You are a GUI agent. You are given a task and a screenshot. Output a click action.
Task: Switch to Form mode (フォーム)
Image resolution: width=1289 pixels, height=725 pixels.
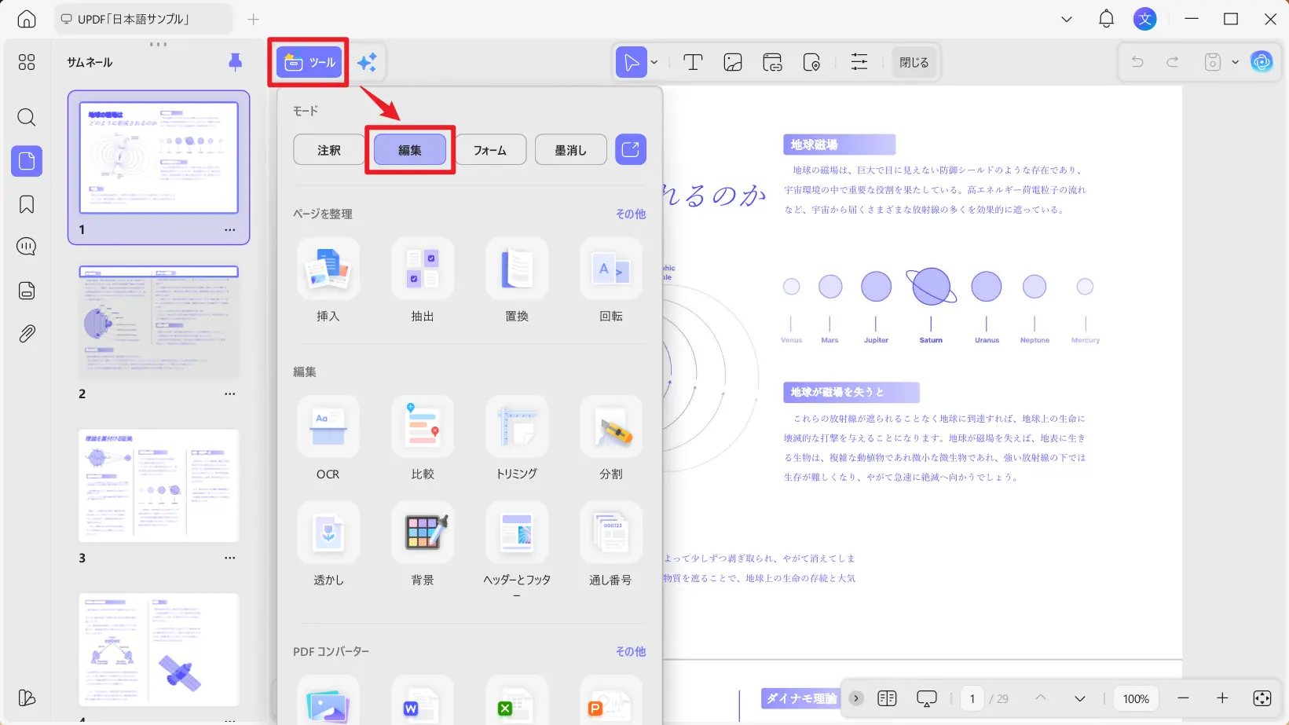(x=490, y=150)
